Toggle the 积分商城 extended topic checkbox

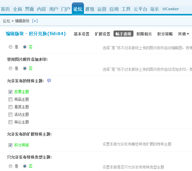point(10,145)
